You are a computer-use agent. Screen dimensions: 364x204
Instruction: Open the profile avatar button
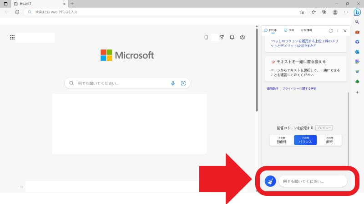tap(335, 12)
